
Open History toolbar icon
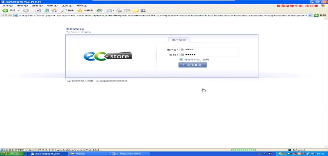coord(100,11)
